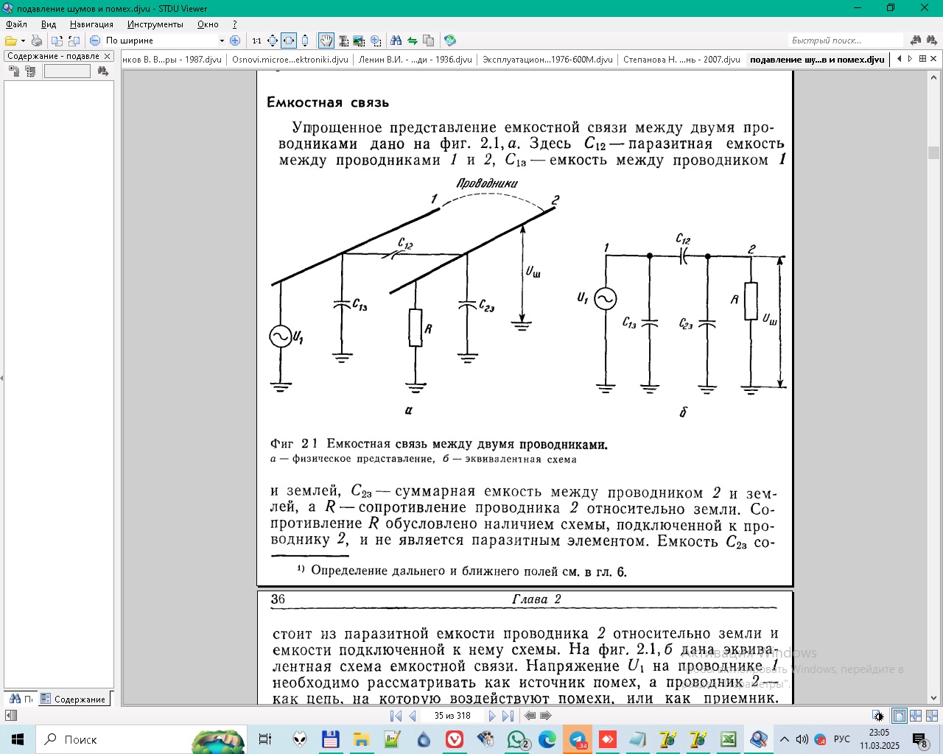Go to the next page
Screen dimensions: 943x754
pos(492,716)
